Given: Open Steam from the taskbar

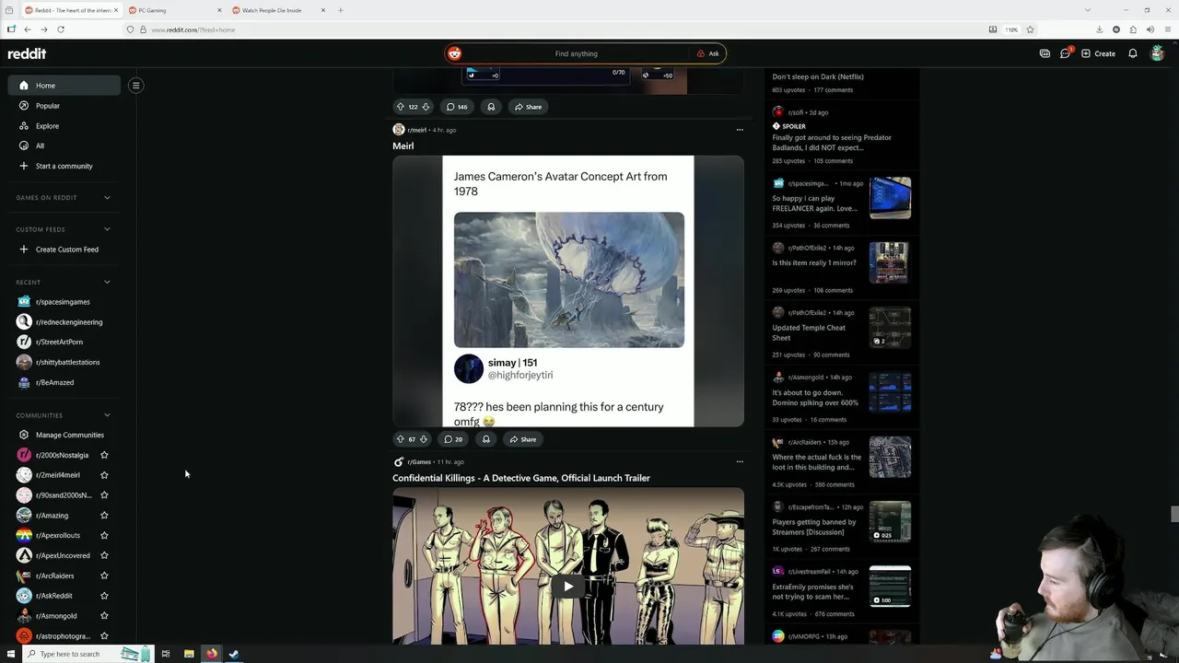Looking at the screenshot, I should click(x=234, y=654).
